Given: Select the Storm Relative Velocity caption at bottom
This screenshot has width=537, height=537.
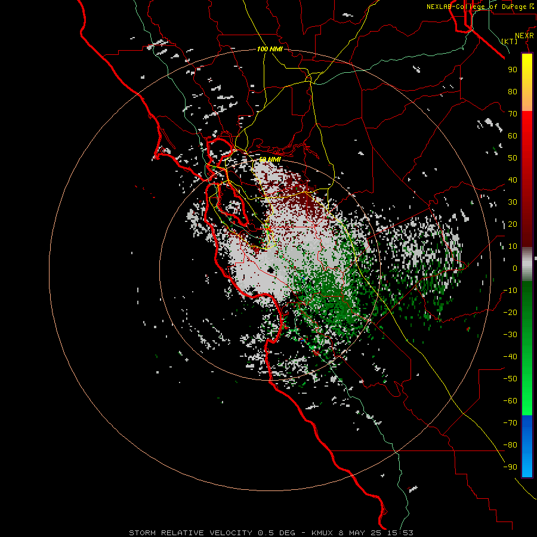Looking at the screenshot, I should pos(271,533).
